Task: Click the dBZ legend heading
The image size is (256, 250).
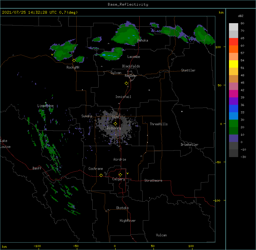Action: pos(241,16)
